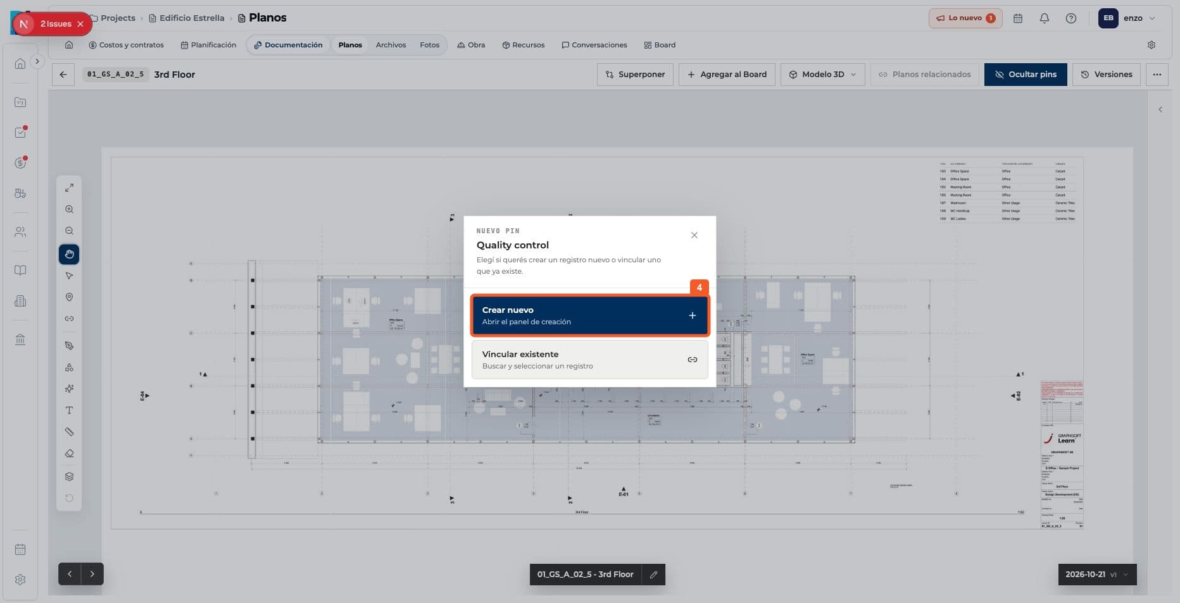Click the fullscreen expand arrows icon
Image resolution: width=1180 pixels, height=603 pixels.
69,188
